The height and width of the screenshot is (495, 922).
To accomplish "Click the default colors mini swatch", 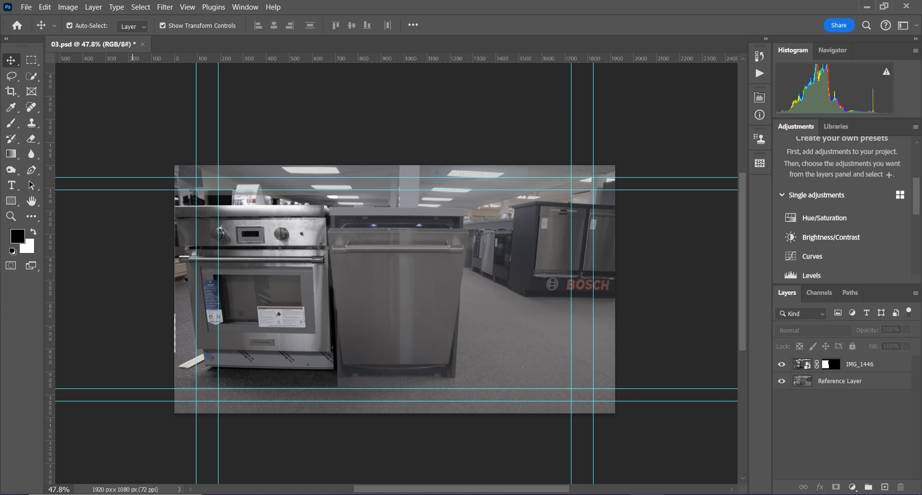I will coord(12,251).
